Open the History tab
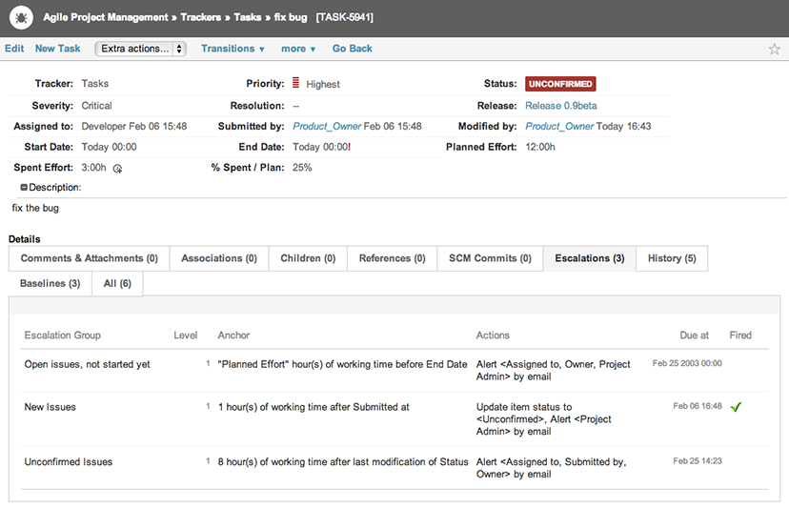Viewport: 789px width, 508px height. (x=672, y=258)
